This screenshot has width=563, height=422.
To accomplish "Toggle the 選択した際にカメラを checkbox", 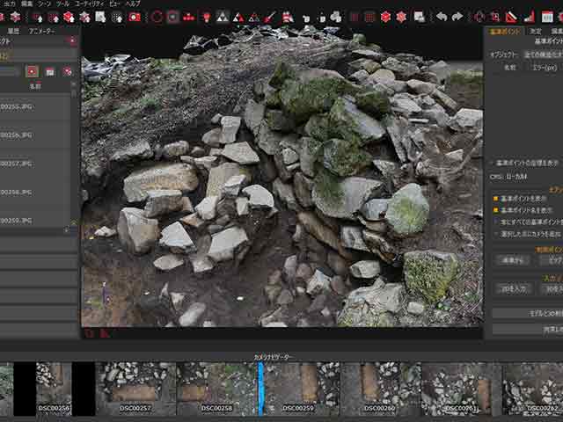I will [495, 234].
